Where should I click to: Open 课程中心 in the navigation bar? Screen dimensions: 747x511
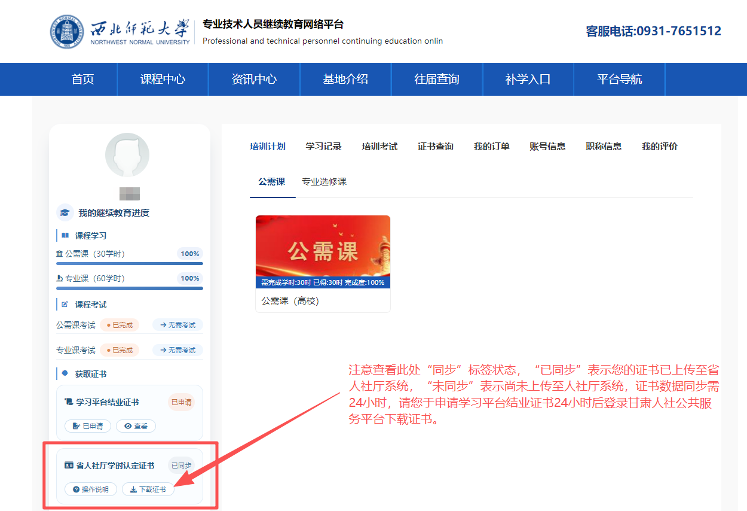tap(163, 79)
